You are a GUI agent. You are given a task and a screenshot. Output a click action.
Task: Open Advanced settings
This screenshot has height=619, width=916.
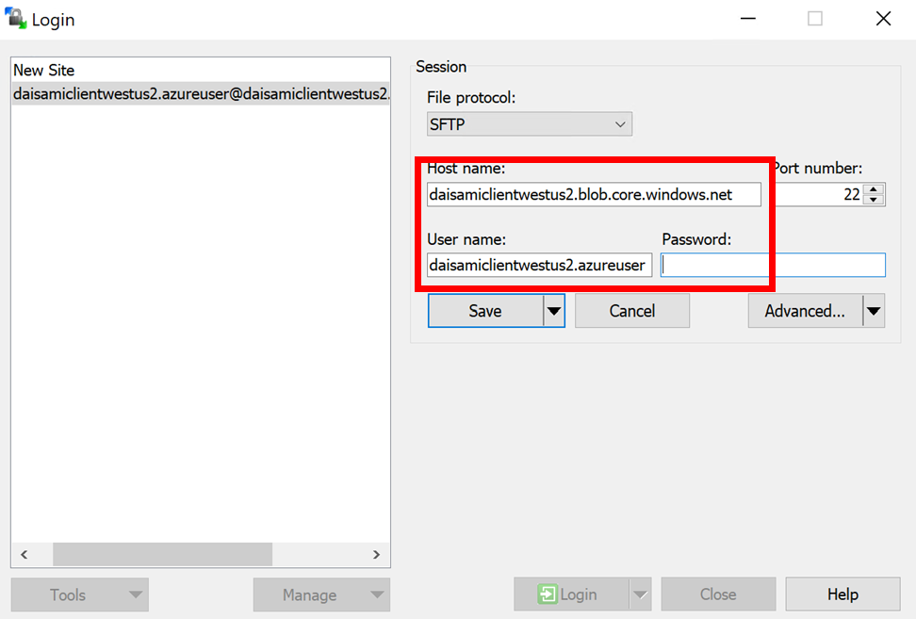click(x=805, y=311)
